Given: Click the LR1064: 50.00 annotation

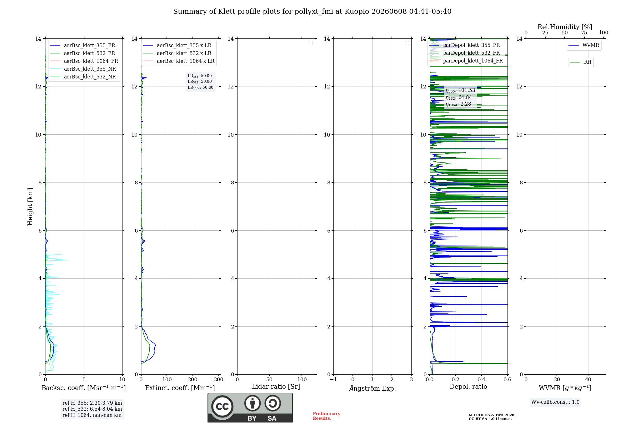Looking at the screenshot, I should [x=201, y=87].
